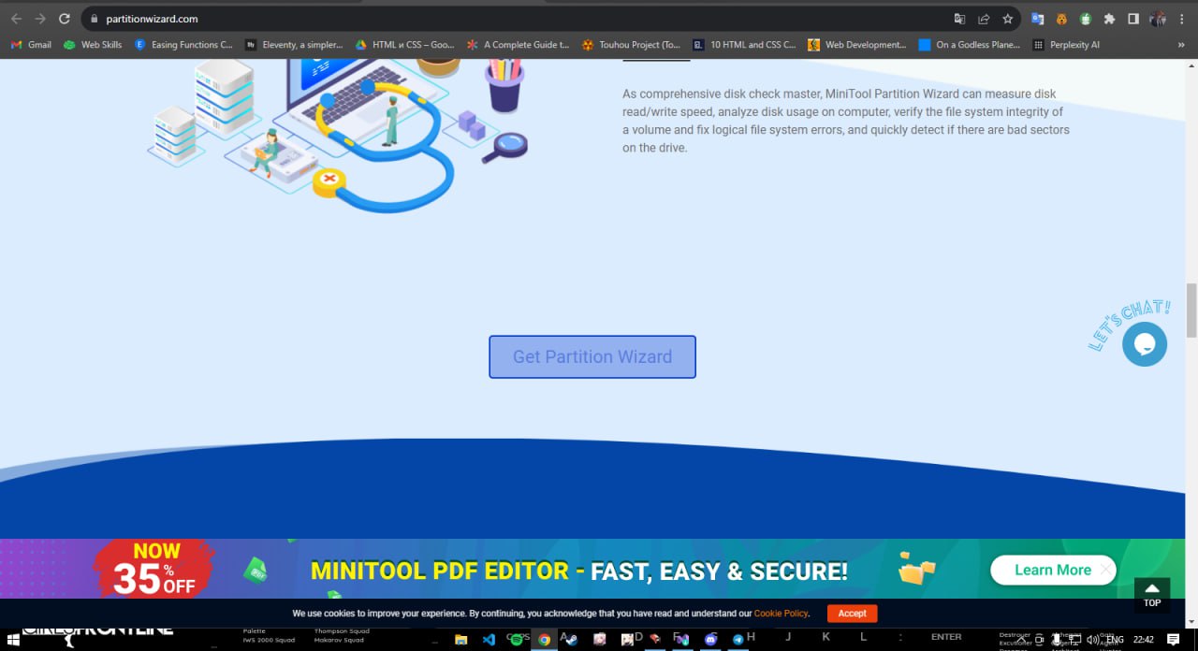Image resolution: width=1198 pixels, height=651 pixels.
Task: Click the page vertical scrollbar thumb
Action: [1191, 310]
